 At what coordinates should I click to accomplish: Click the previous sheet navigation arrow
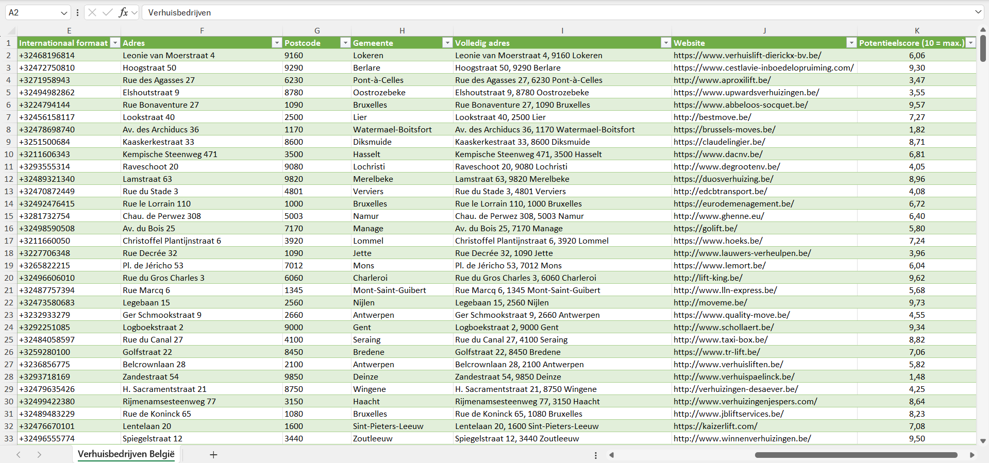[19, 455]
